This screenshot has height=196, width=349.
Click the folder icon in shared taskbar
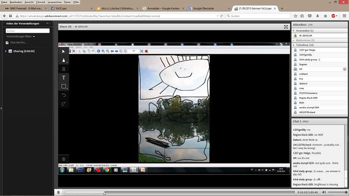pos(71,170)
